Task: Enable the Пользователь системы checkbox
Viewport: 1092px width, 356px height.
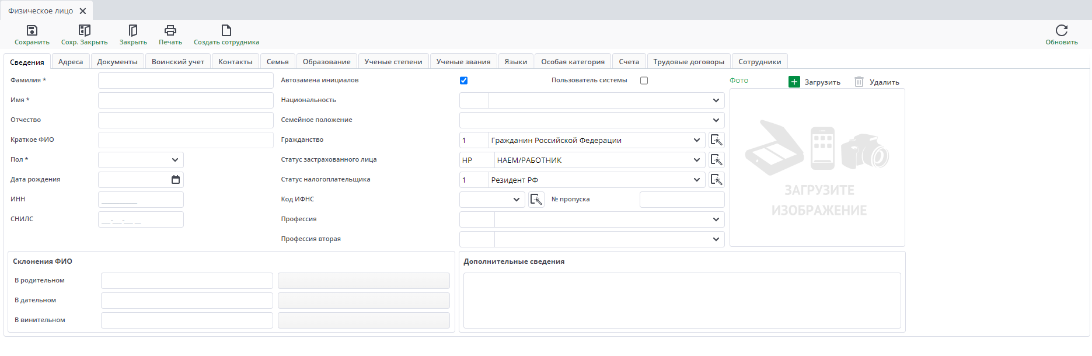Action: click(644, 81)
